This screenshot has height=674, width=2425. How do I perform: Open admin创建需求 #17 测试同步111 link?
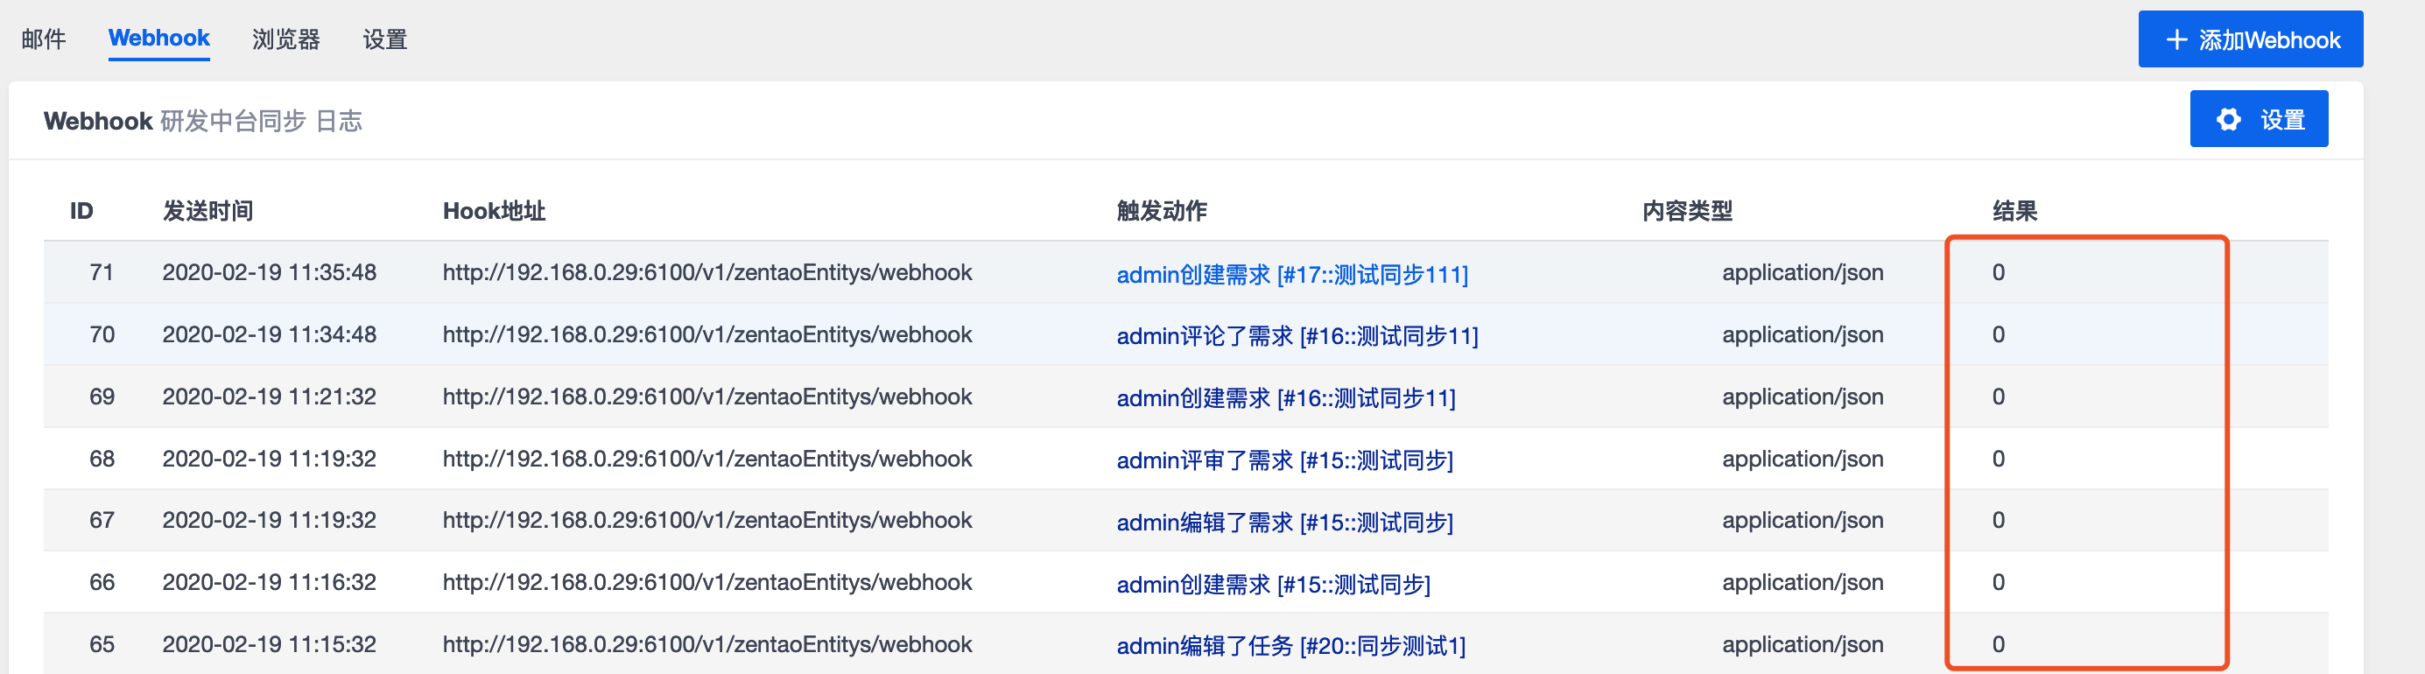tap(1291, 274)
